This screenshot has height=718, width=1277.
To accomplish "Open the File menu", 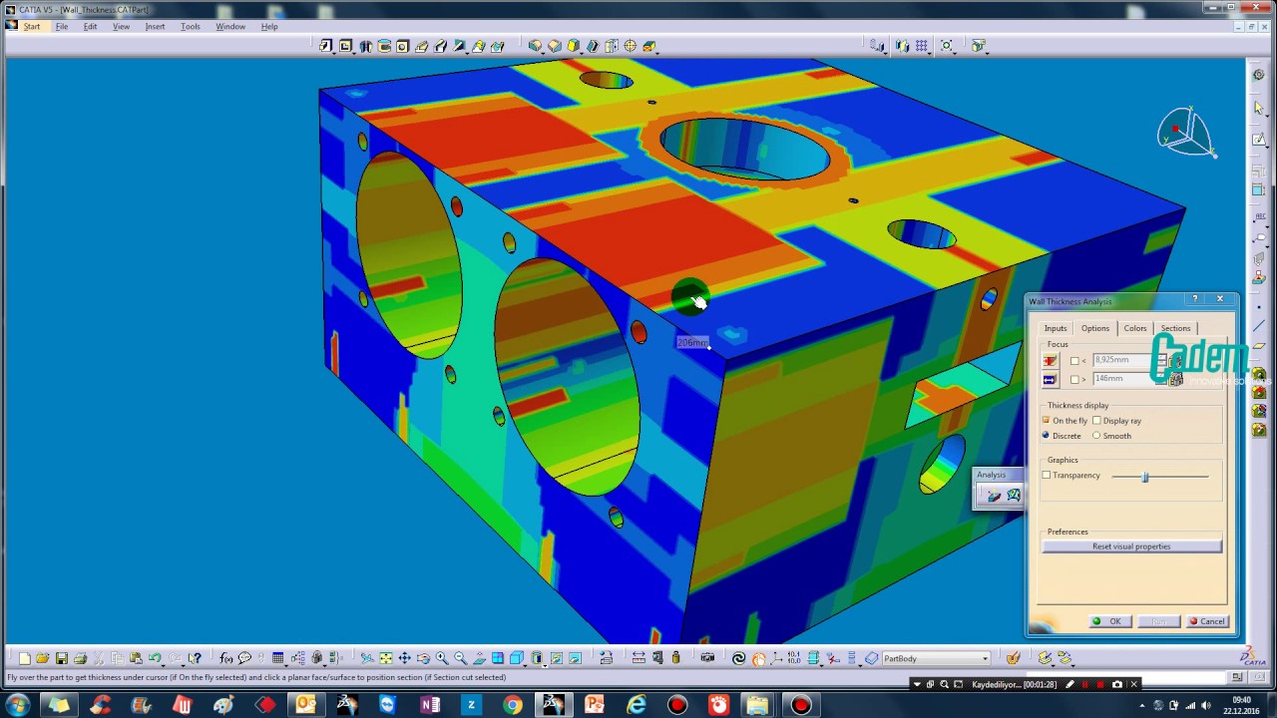I will [62, 27].
